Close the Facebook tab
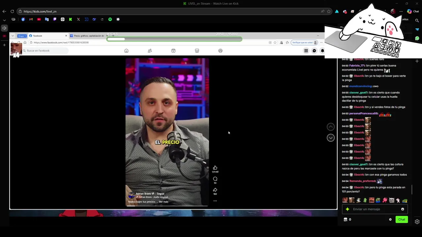This screenshot has width=422, height=237. coord(66,36)
